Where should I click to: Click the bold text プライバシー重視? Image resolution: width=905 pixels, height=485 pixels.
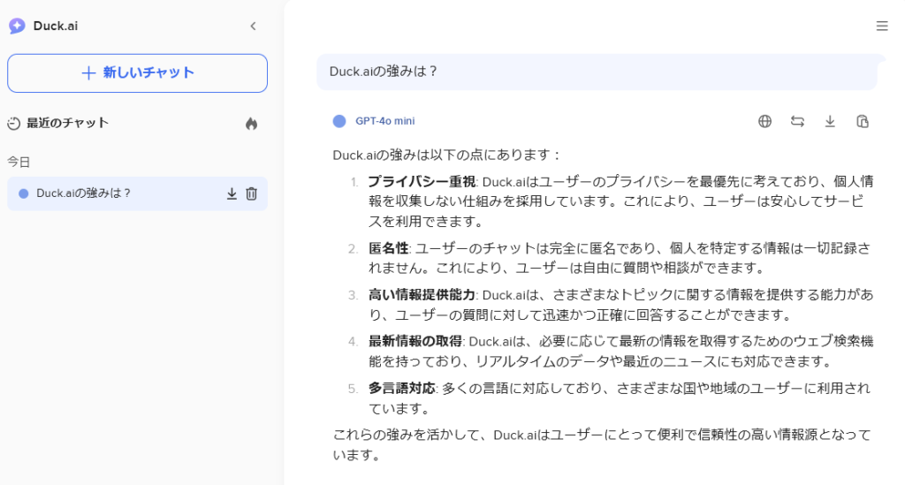coord(422,182)
